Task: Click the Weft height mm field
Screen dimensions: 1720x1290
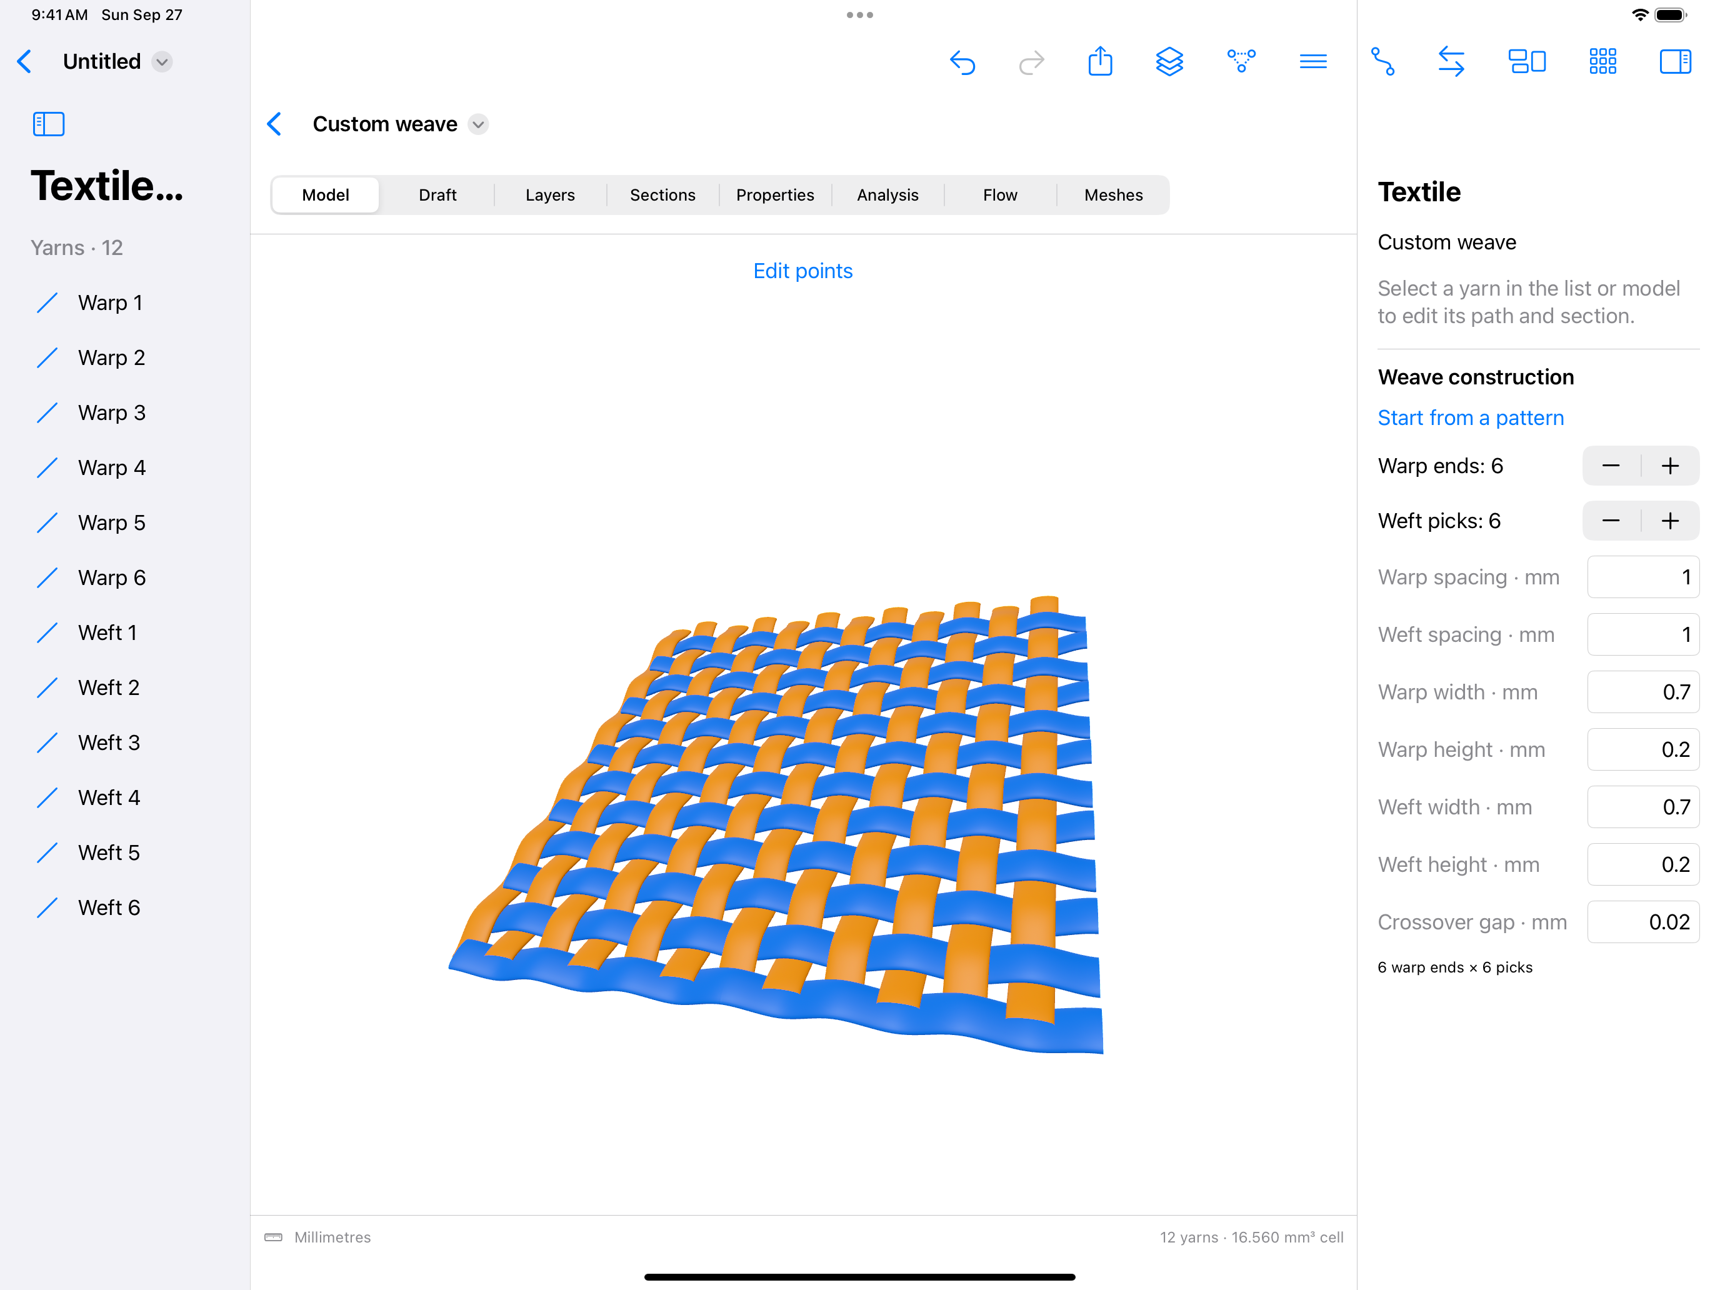Action: point(1643,864)
